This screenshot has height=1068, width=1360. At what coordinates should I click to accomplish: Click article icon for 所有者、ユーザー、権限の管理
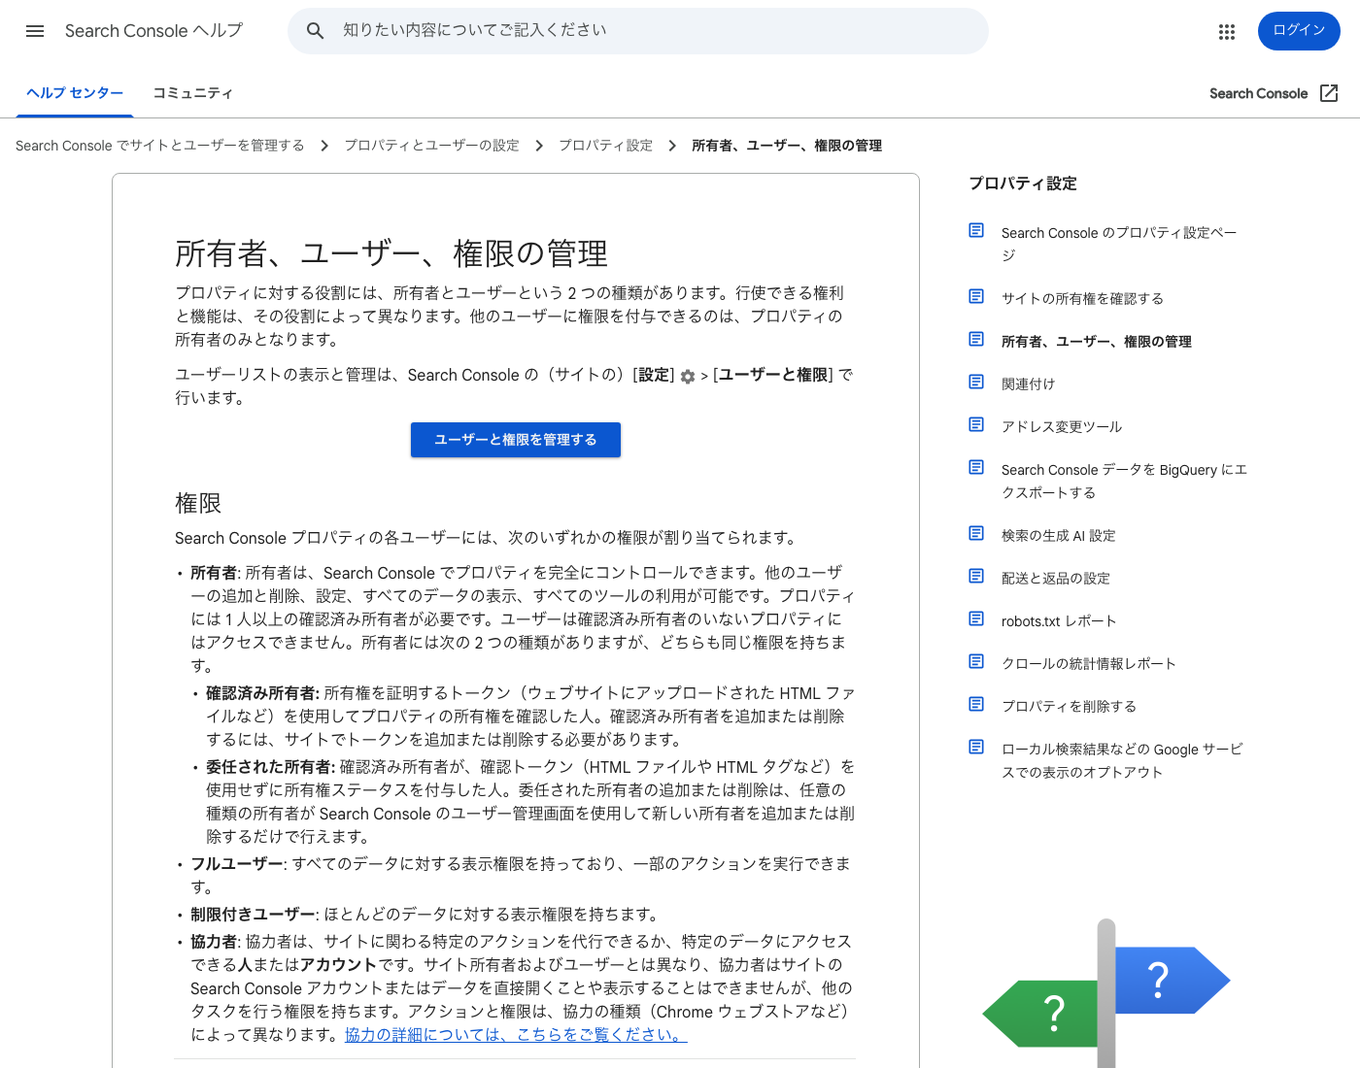click(976, 339)
